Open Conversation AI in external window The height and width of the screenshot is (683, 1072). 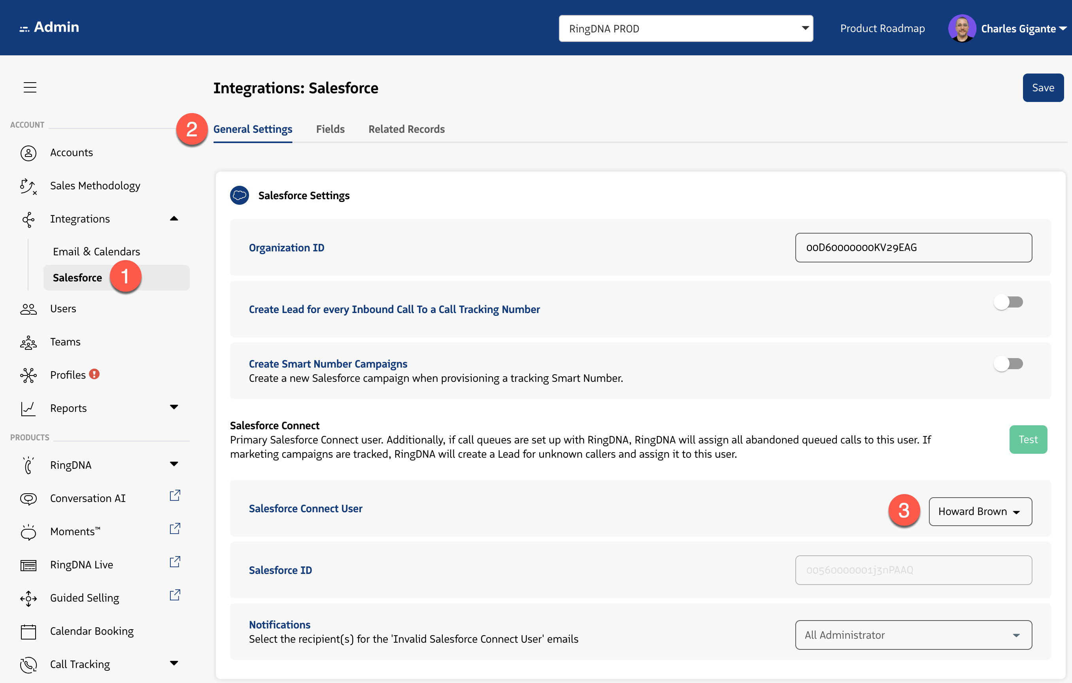[x=175, y=495]
